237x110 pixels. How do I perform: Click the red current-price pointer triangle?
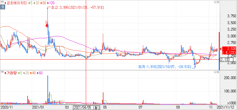[x=220, y=49]
